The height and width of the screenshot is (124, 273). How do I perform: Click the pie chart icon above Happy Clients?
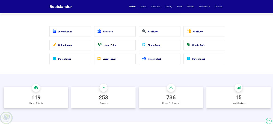[36, 88]
